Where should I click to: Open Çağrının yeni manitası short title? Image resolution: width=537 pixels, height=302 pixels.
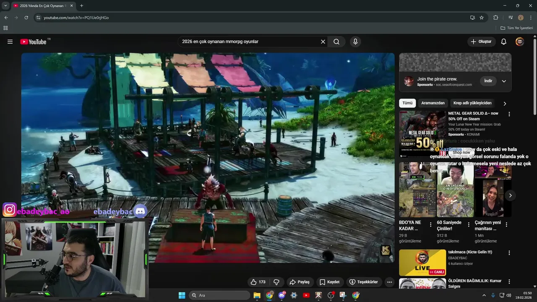[487, 226]
